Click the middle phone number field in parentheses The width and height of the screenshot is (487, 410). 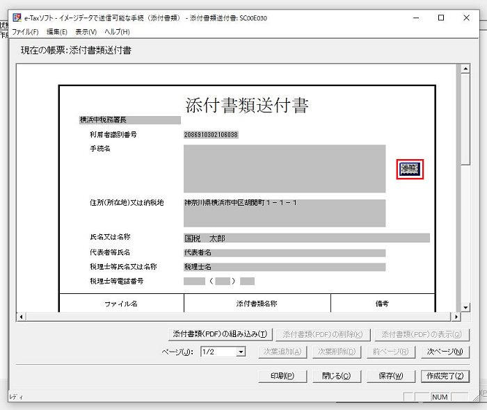point(223,281)
